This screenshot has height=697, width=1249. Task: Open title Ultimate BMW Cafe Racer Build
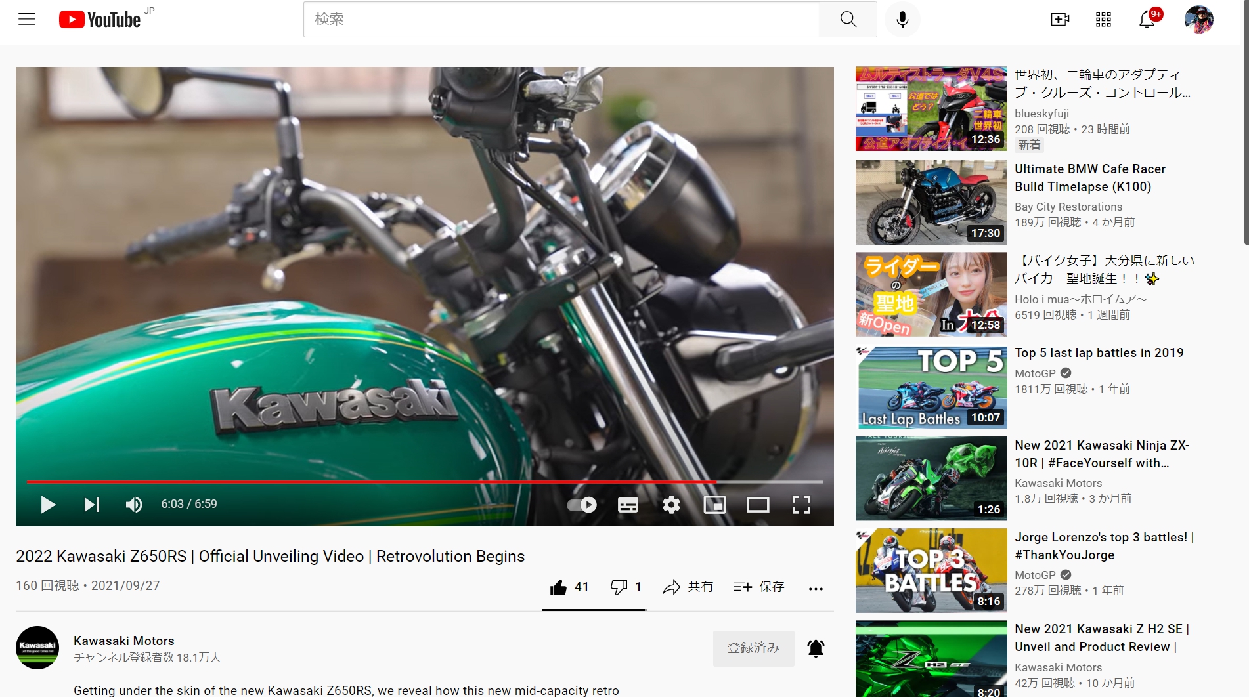pos(1090,178)
